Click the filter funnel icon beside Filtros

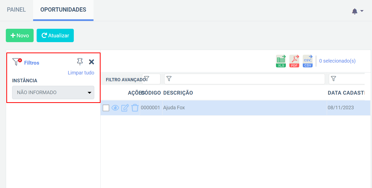tap(17, 62)
